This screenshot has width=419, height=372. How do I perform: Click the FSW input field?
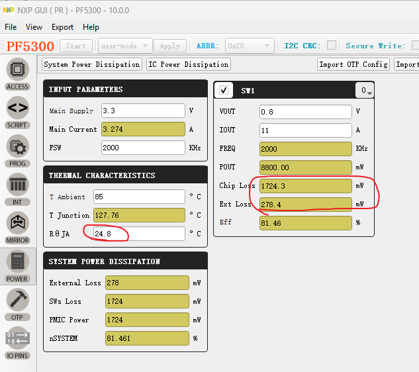143,148
